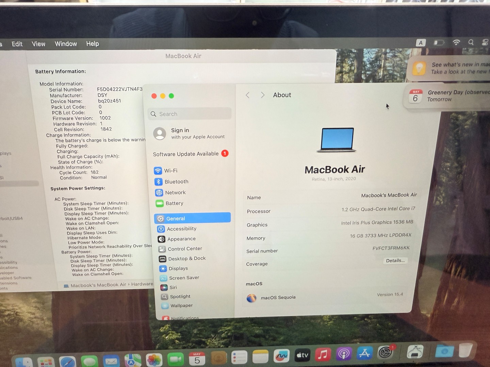
Task: Open Trash in the dock
Action: coord(465,350)
